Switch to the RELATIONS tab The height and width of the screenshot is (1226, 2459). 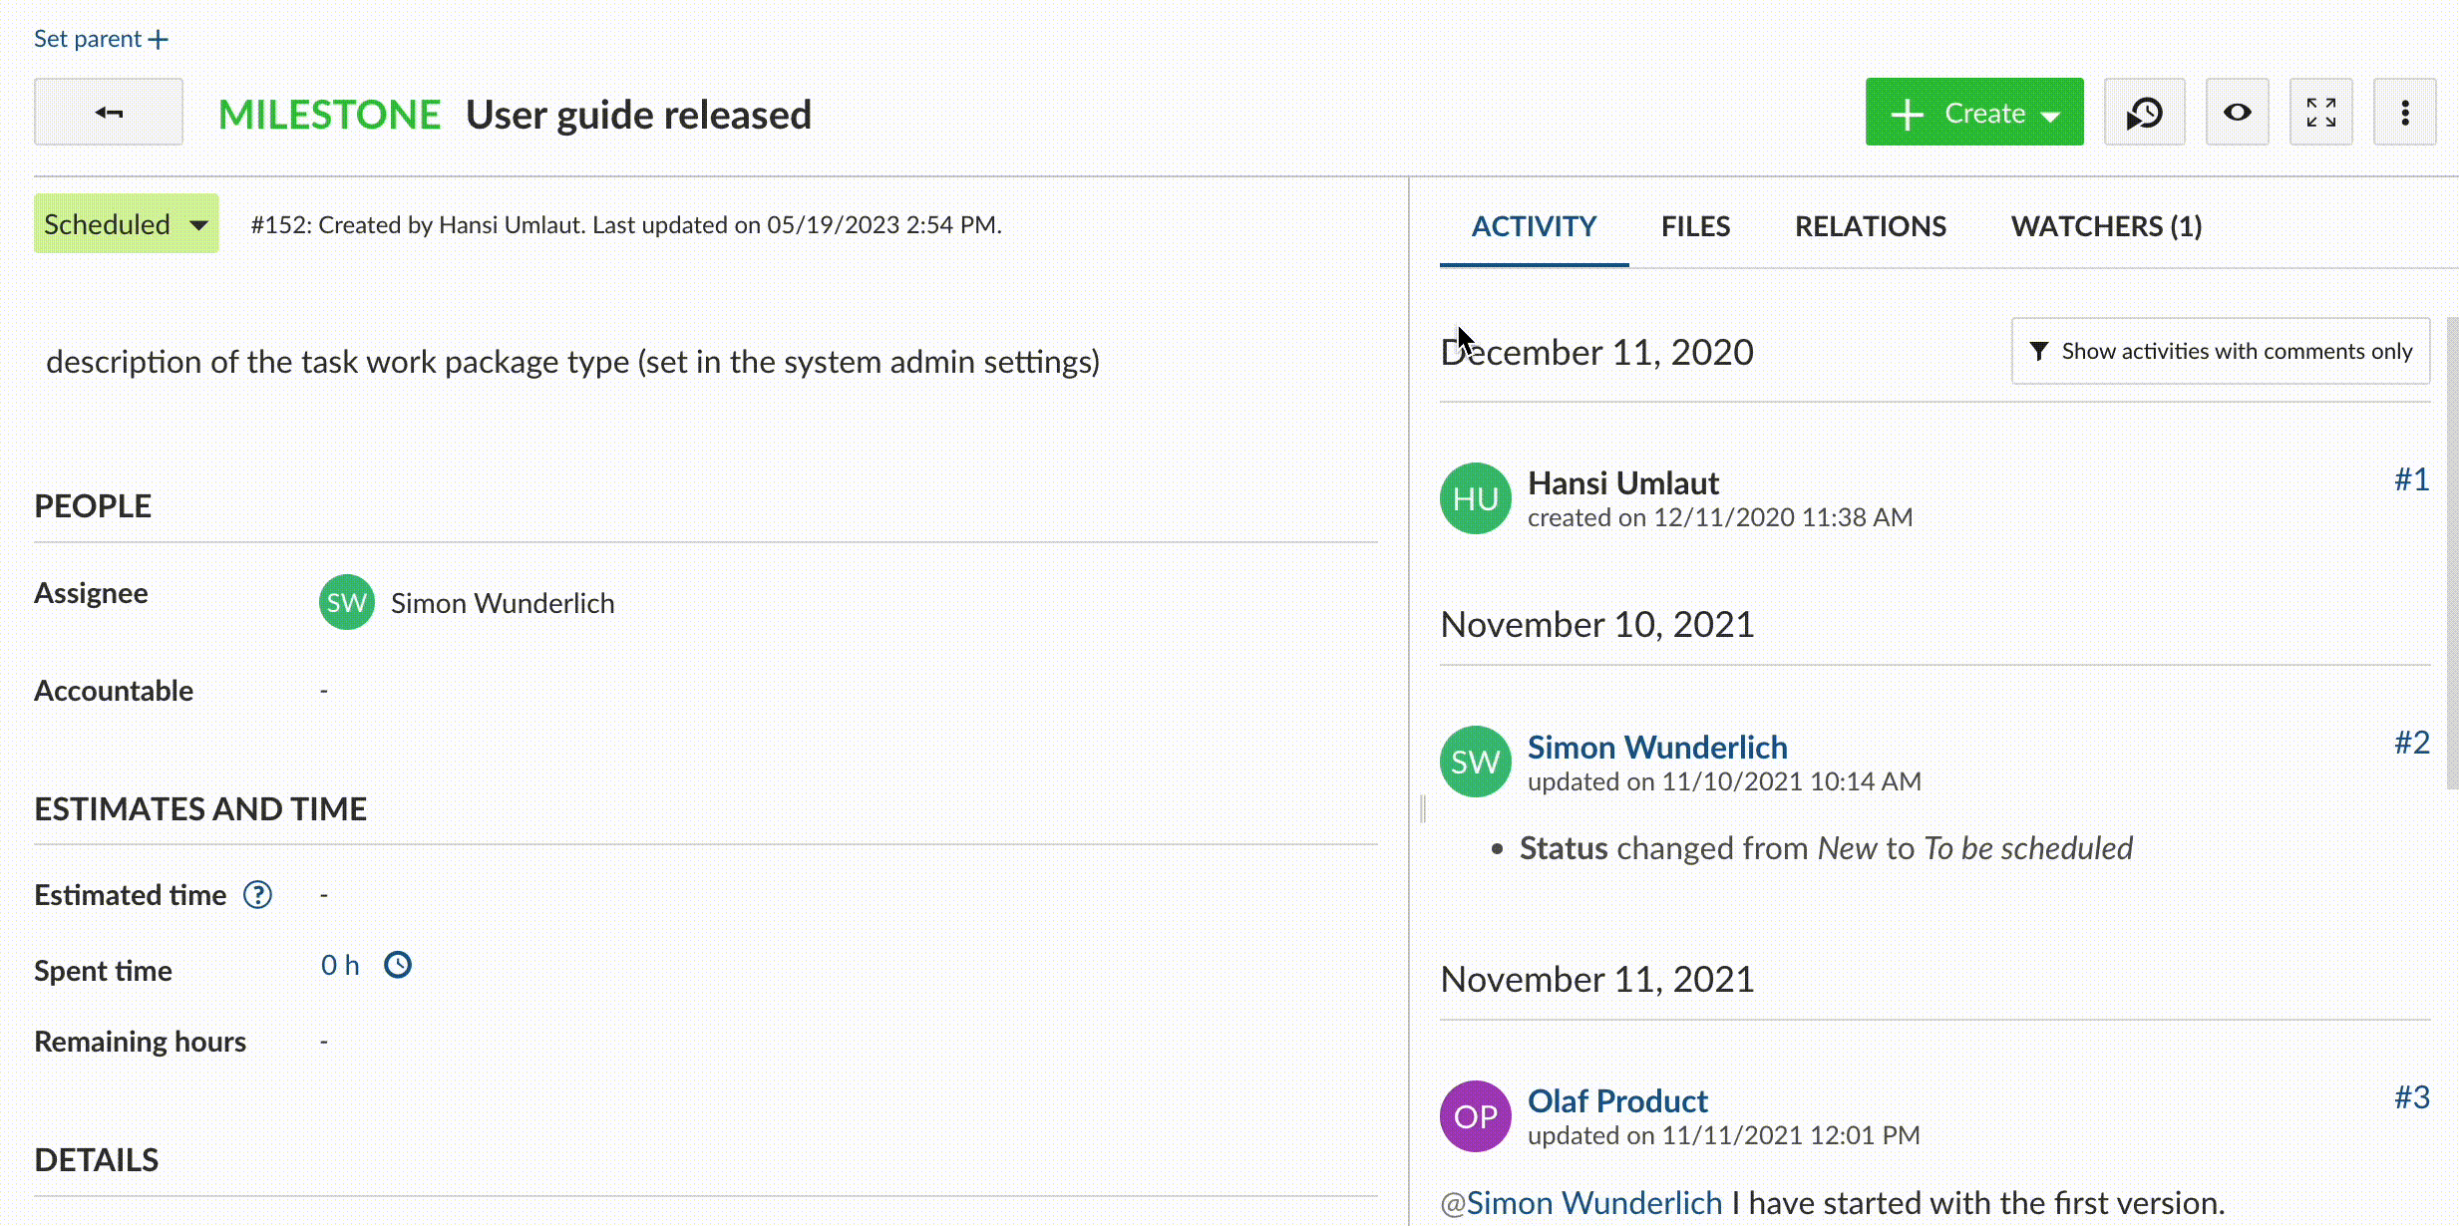click(x=1871, y=224)
